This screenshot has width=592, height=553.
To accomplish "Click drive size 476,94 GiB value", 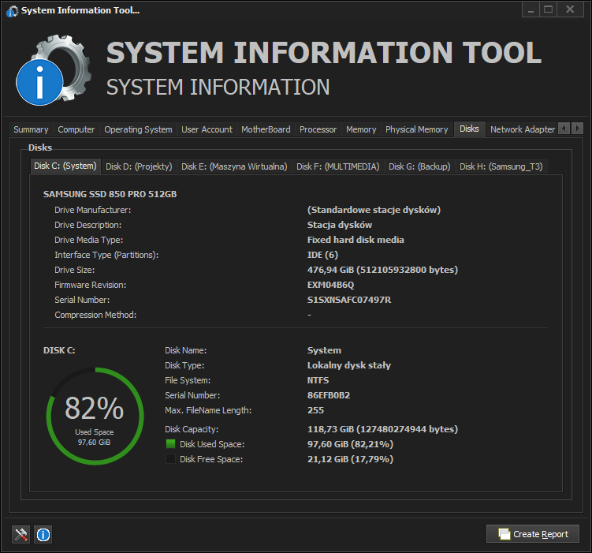I will 382,270.
